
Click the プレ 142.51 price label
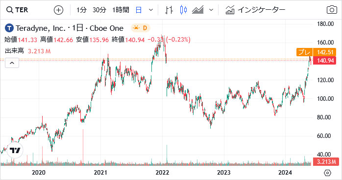click(316, 52)
